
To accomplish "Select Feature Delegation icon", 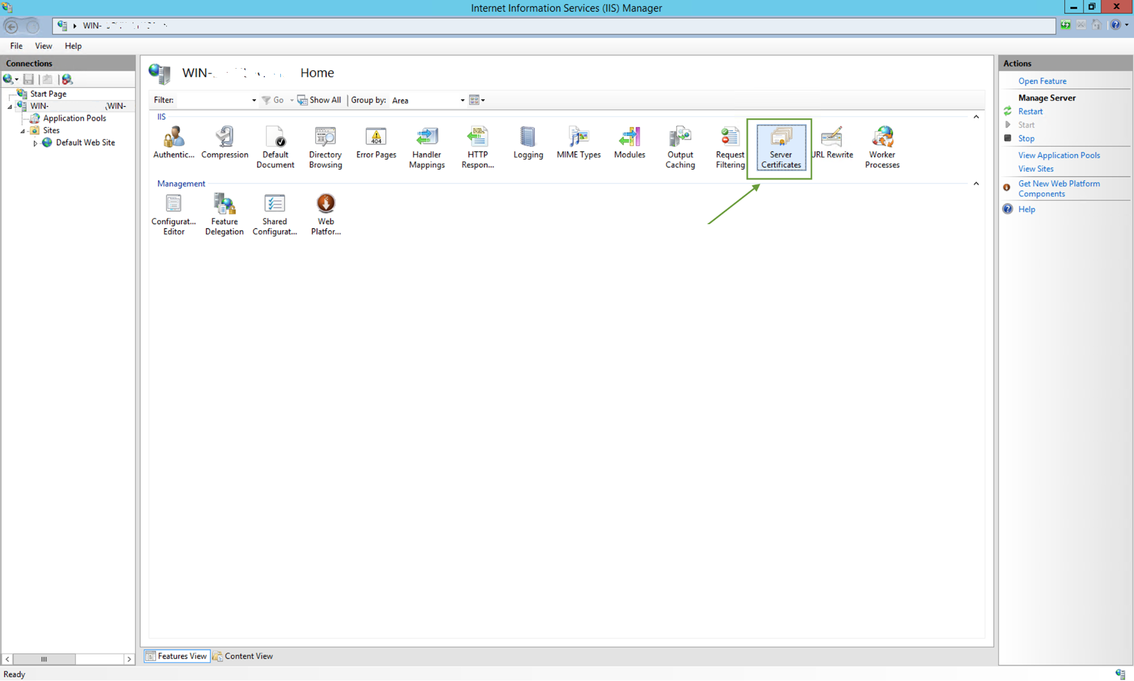I will click(x=224, y=215).
